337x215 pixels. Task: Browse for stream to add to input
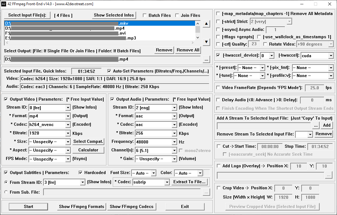316,125
